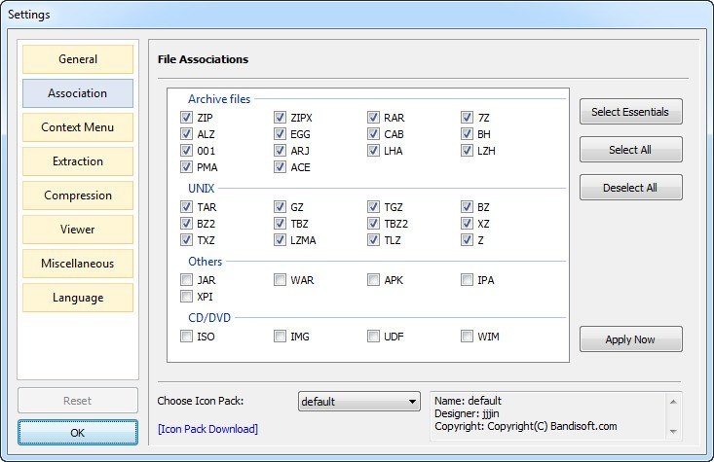Select the Compression tab
Image resolution: width=714 pixels, height=462 pixels.
pos(78,195)
